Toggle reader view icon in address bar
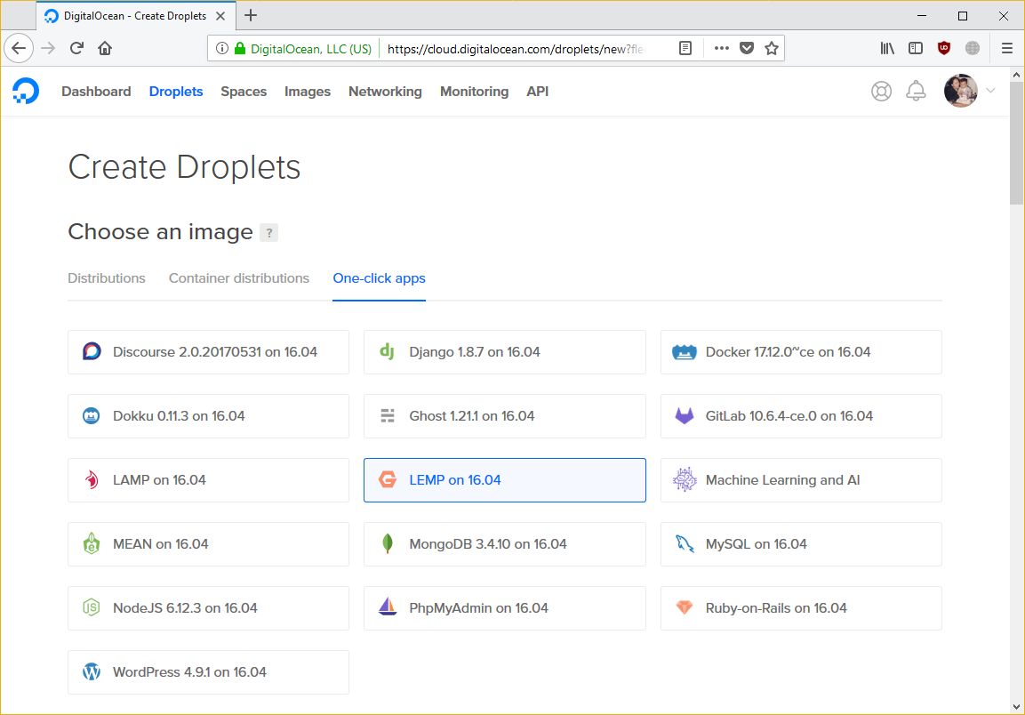 click(685, 48)
